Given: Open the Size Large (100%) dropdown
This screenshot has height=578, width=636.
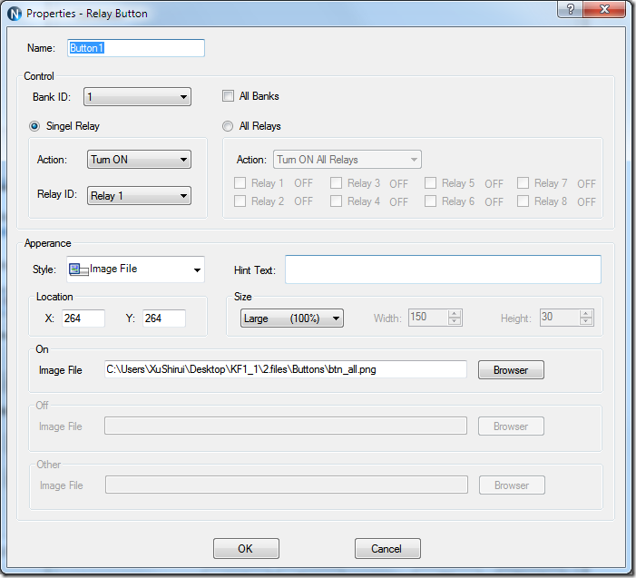Looking at the screenshot, I should (292, 318).
